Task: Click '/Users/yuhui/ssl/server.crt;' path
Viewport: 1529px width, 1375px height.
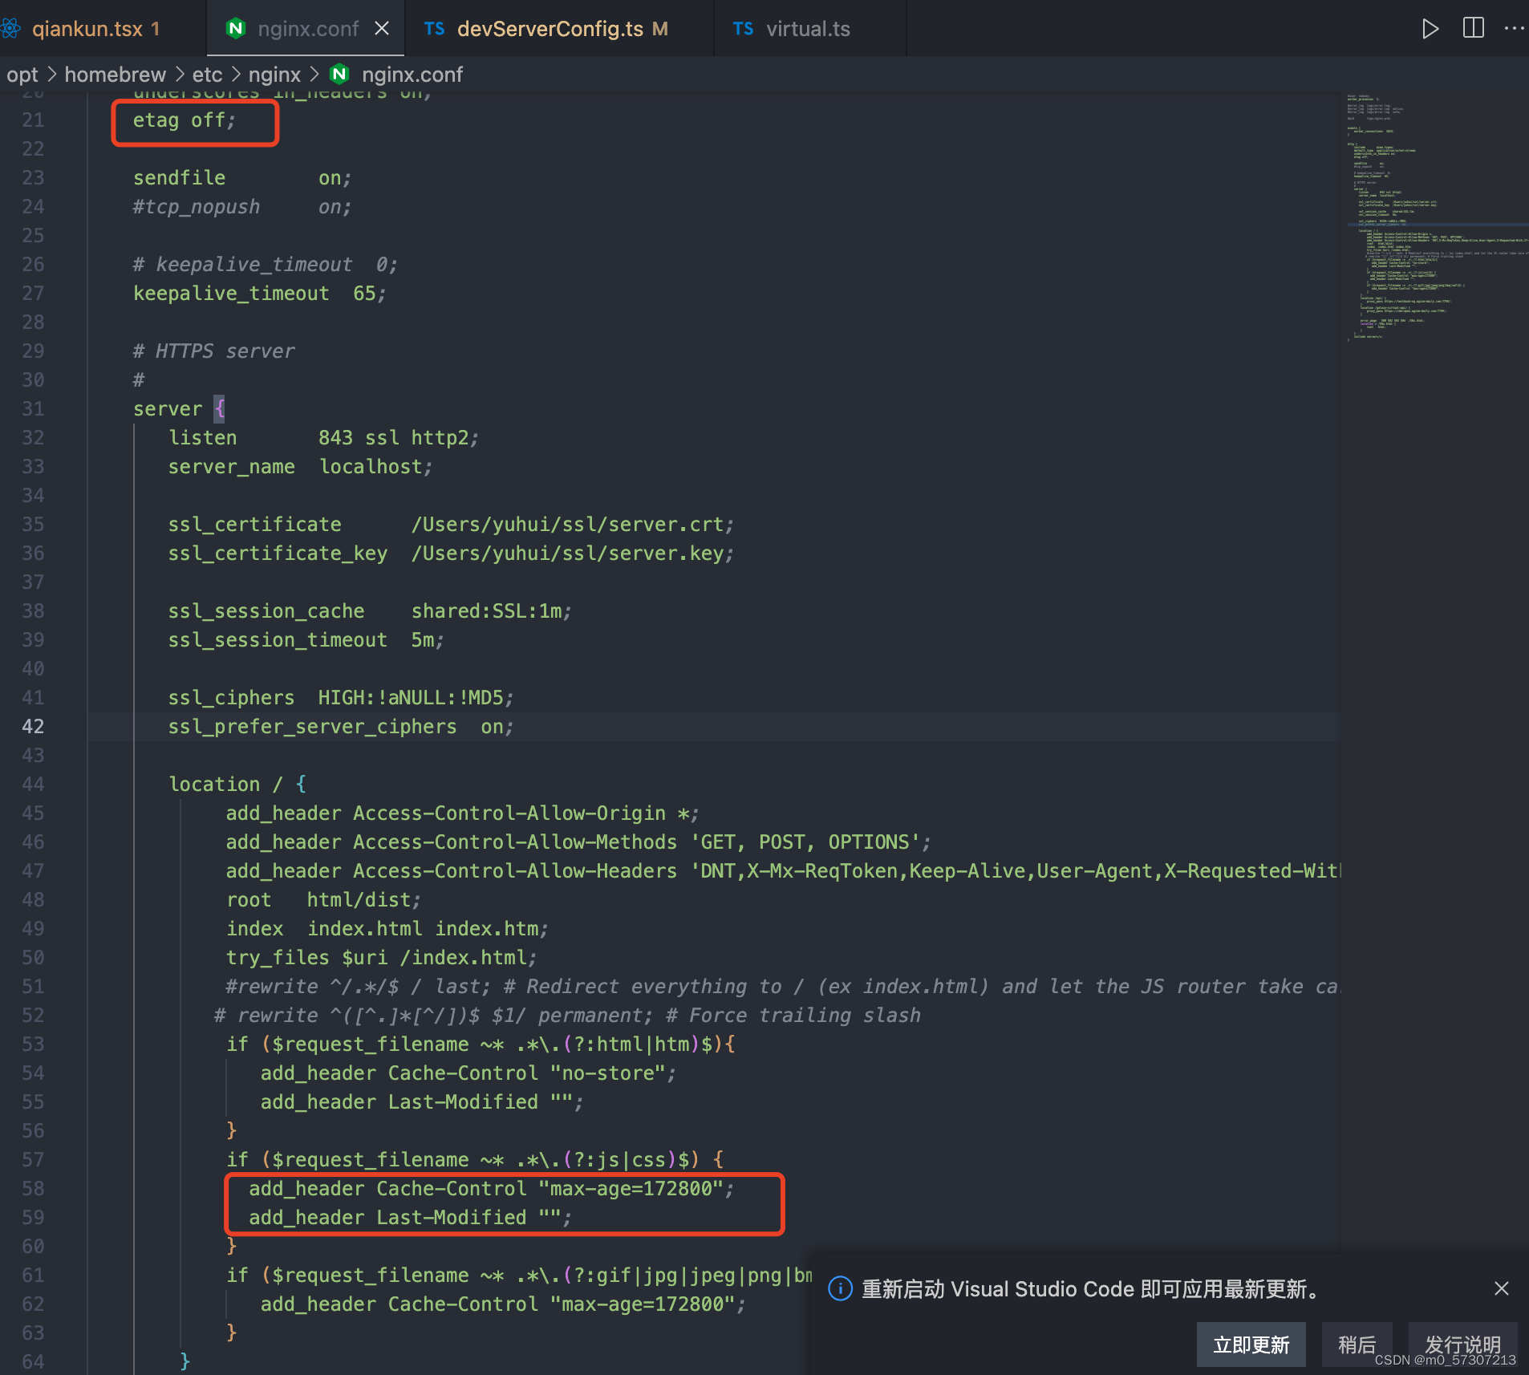Action: pyautogui.click(x=573, y=525)
